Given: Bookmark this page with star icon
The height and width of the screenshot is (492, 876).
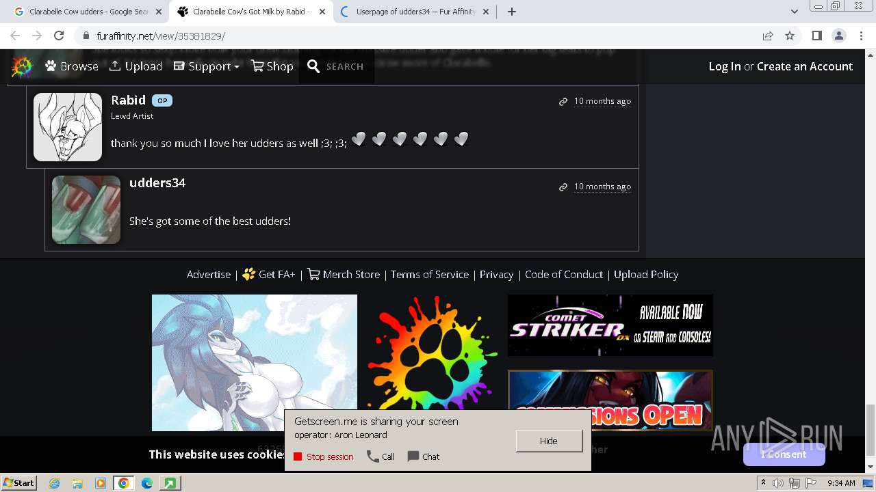Looking at the screenshot, I should click(x=790, y=36).
